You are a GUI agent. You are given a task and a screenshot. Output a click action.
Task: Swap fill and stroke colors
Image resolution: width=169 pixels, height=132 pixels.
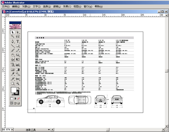coord(19,88)
